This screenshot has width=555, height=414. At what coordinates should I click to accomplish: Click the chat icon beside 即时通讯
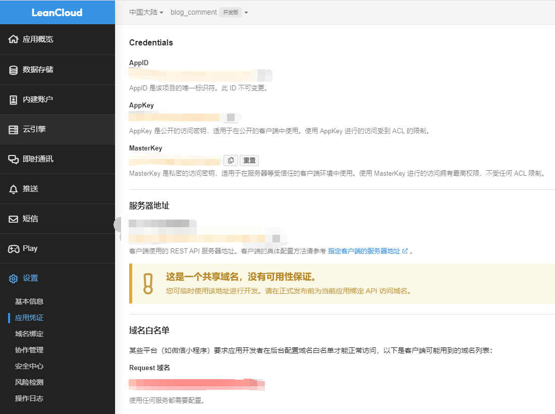coord(14,160)
